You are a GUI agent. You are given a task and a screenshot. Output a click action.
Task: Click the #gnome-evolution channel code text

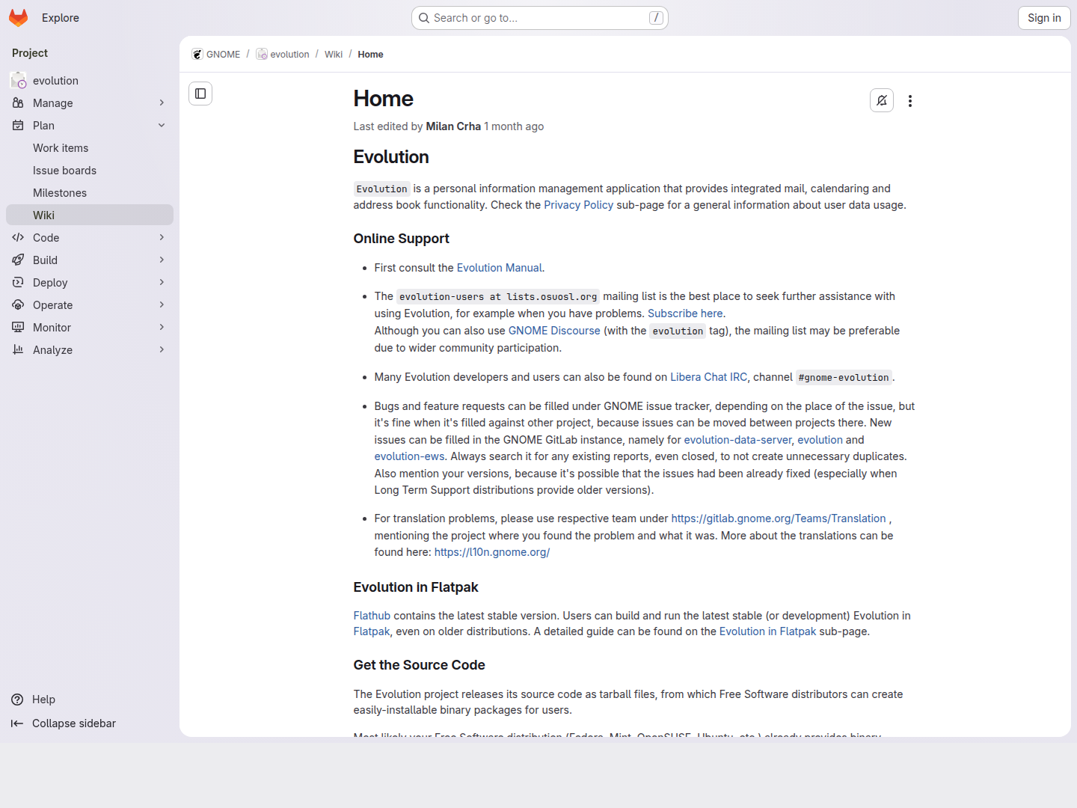(844, 378)
